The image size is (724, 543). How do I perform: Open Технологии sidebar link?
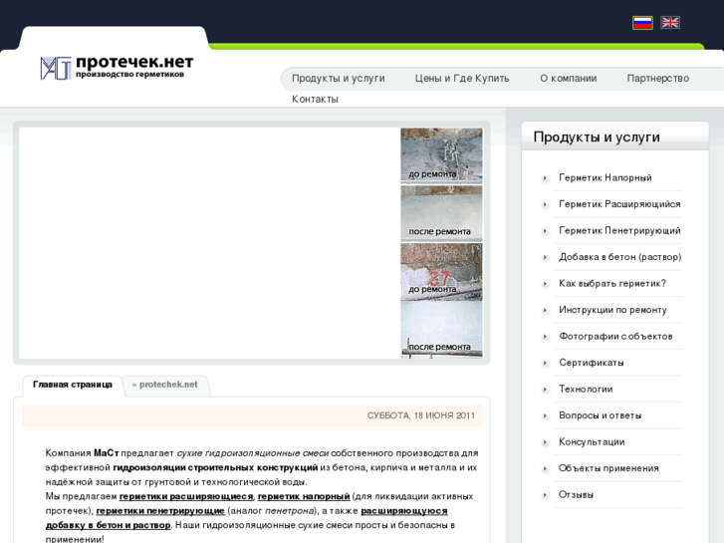pyautogui.click(x=586, y=390)
